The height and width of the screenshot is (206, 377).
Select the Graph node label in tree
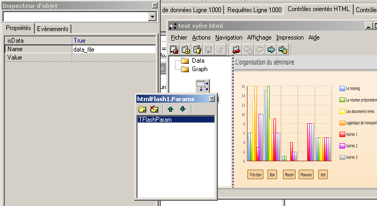(x=199, y=69)
